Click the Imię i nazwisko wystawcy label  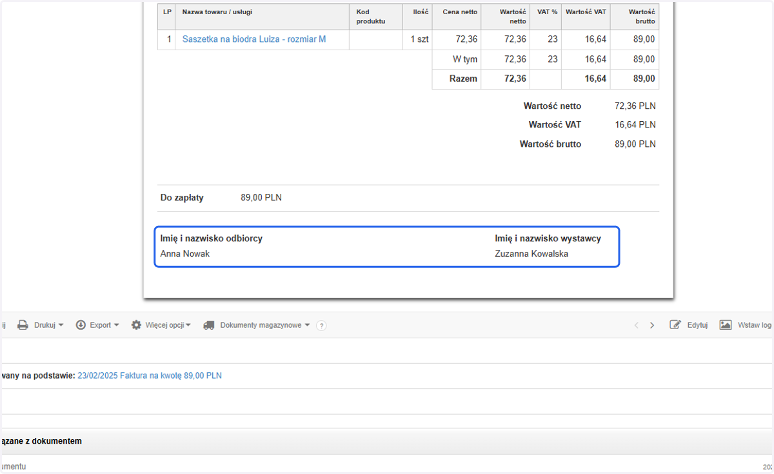548,238
